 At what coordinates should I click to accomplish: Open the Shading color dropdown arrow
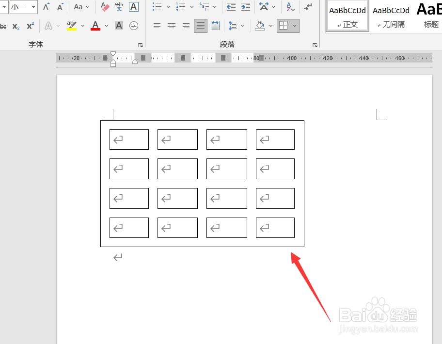click(x=271, y=26)
